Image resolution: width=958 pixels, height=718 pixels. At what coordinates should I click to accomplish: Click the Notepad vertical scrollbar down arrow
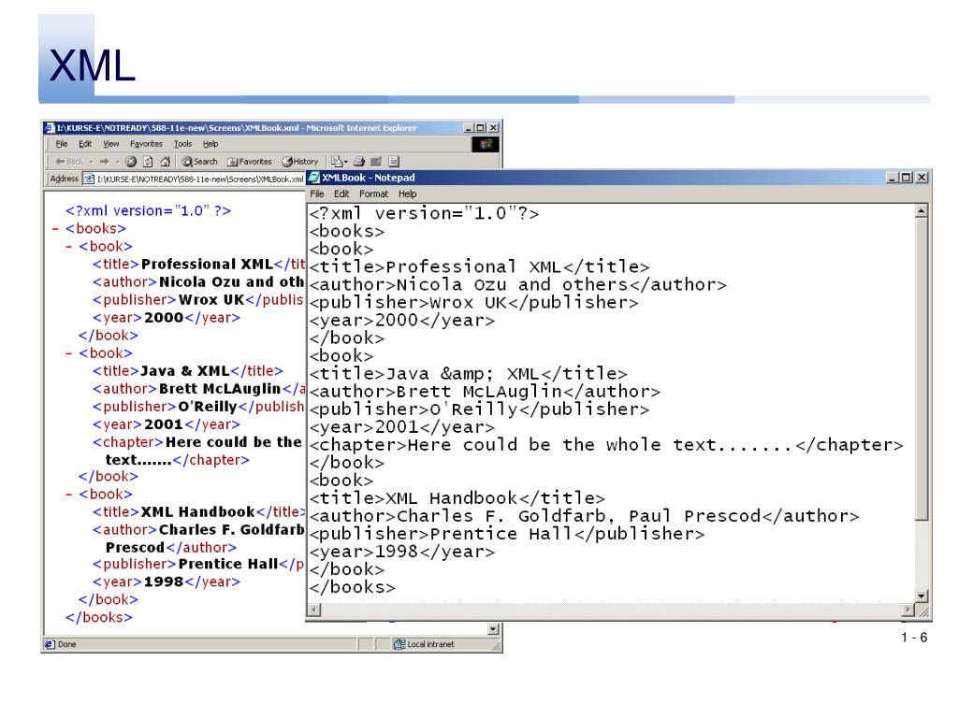tap(922, 596)
